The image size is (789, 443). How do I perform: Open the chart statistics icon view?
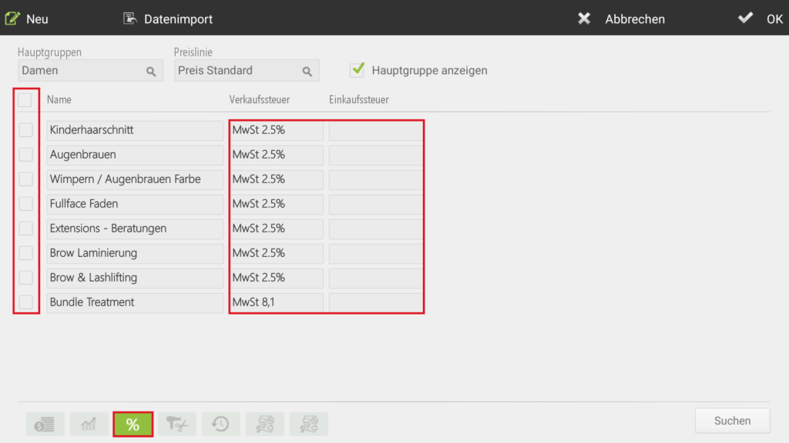tap(89, 425)
